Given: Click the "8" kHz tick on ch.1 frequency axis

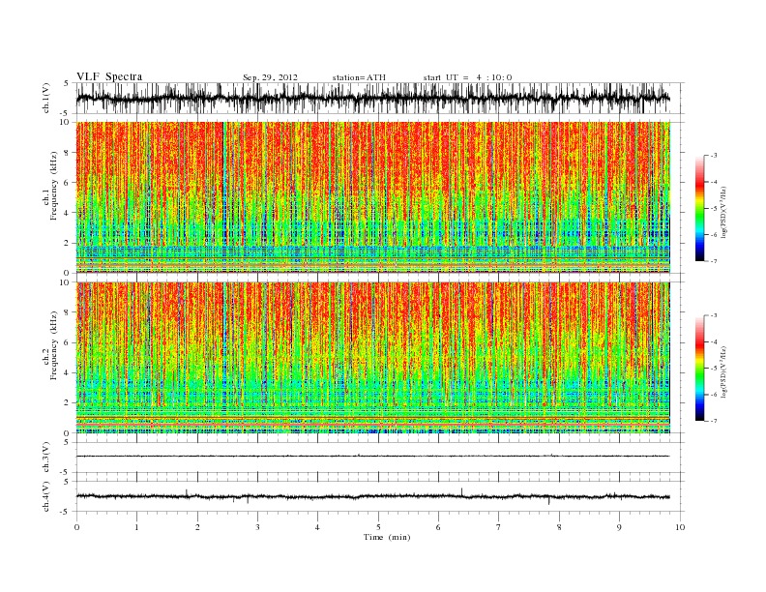Looking at the screenshot, I should point(68,153).
